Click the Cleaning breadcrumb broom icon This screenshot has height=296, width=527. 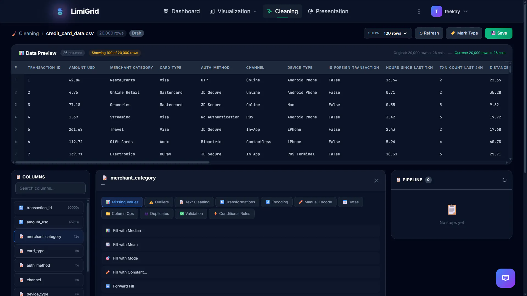14,33
